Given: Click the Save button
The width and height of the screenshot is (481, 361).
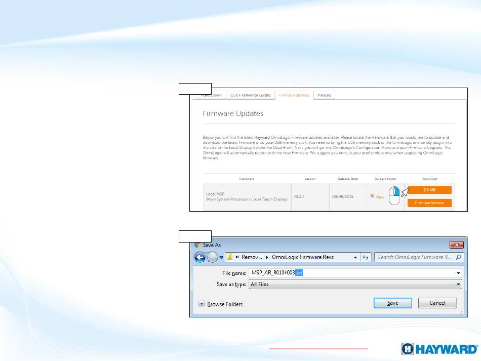Looking at the screenshot, I should pos(393,303).
